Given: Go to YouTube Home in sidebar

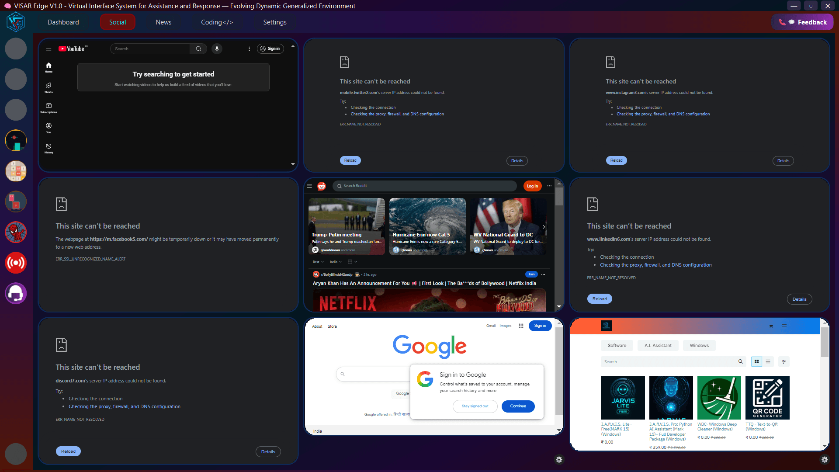Looking at the screenshot, I should (x=49, y=67).
